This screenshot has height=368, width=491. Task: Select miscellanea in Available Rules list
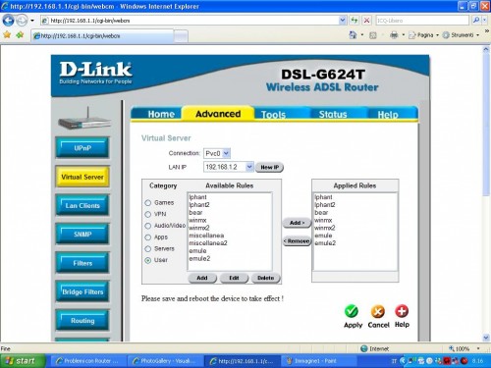(x=206, y=236)
